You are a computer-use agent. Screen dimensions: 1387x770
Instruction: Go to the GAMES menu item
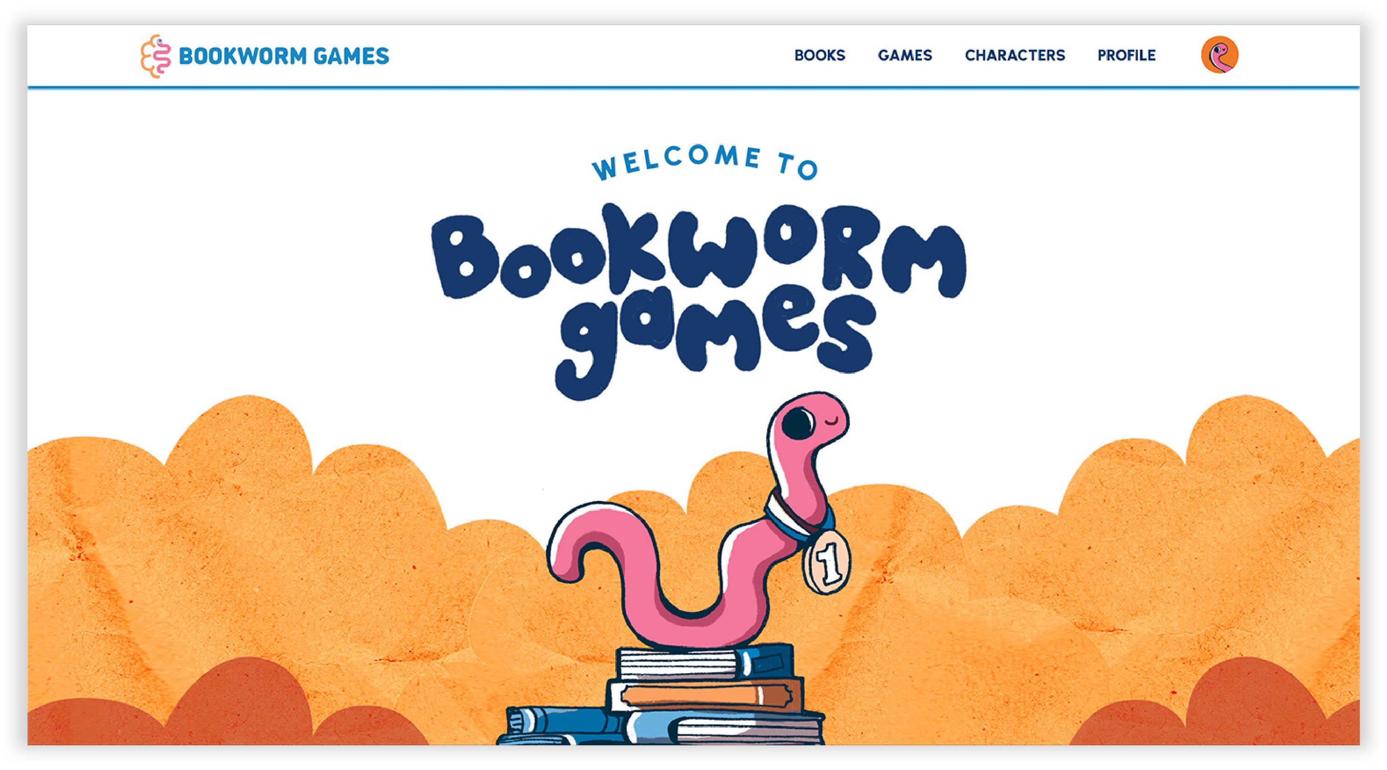[905, 55]
